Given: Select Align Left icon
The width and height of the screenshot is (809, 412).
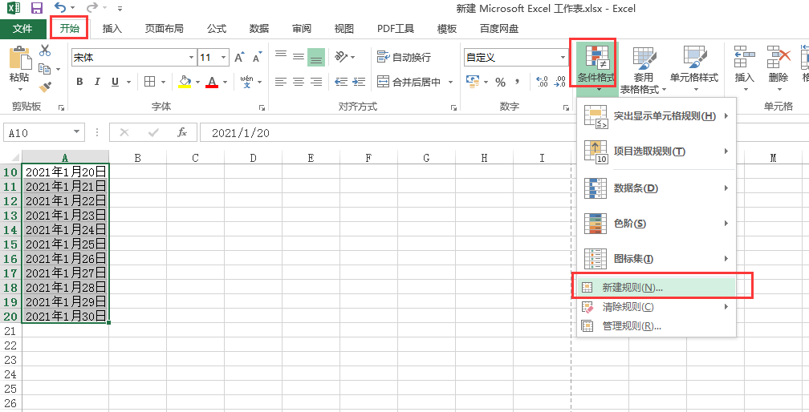Looking at the screenshot, I should click(x=281, y=82).
